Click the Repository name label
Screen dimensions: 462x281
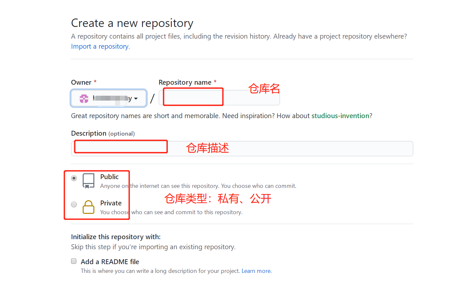click(x=185, y=82)
